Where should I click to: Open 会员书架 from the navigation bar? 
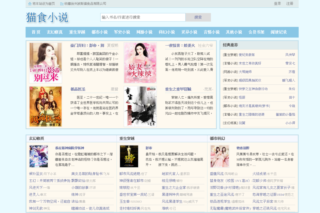click(256, 32)
